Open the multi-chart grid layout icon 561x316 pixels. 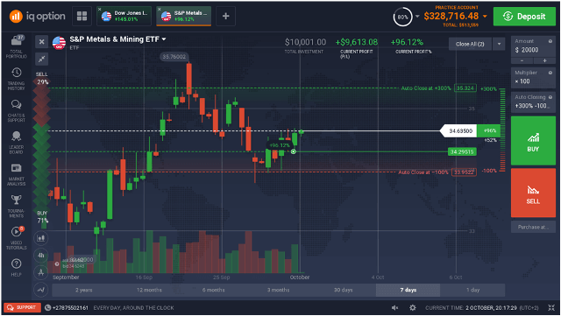pos(82,16)
